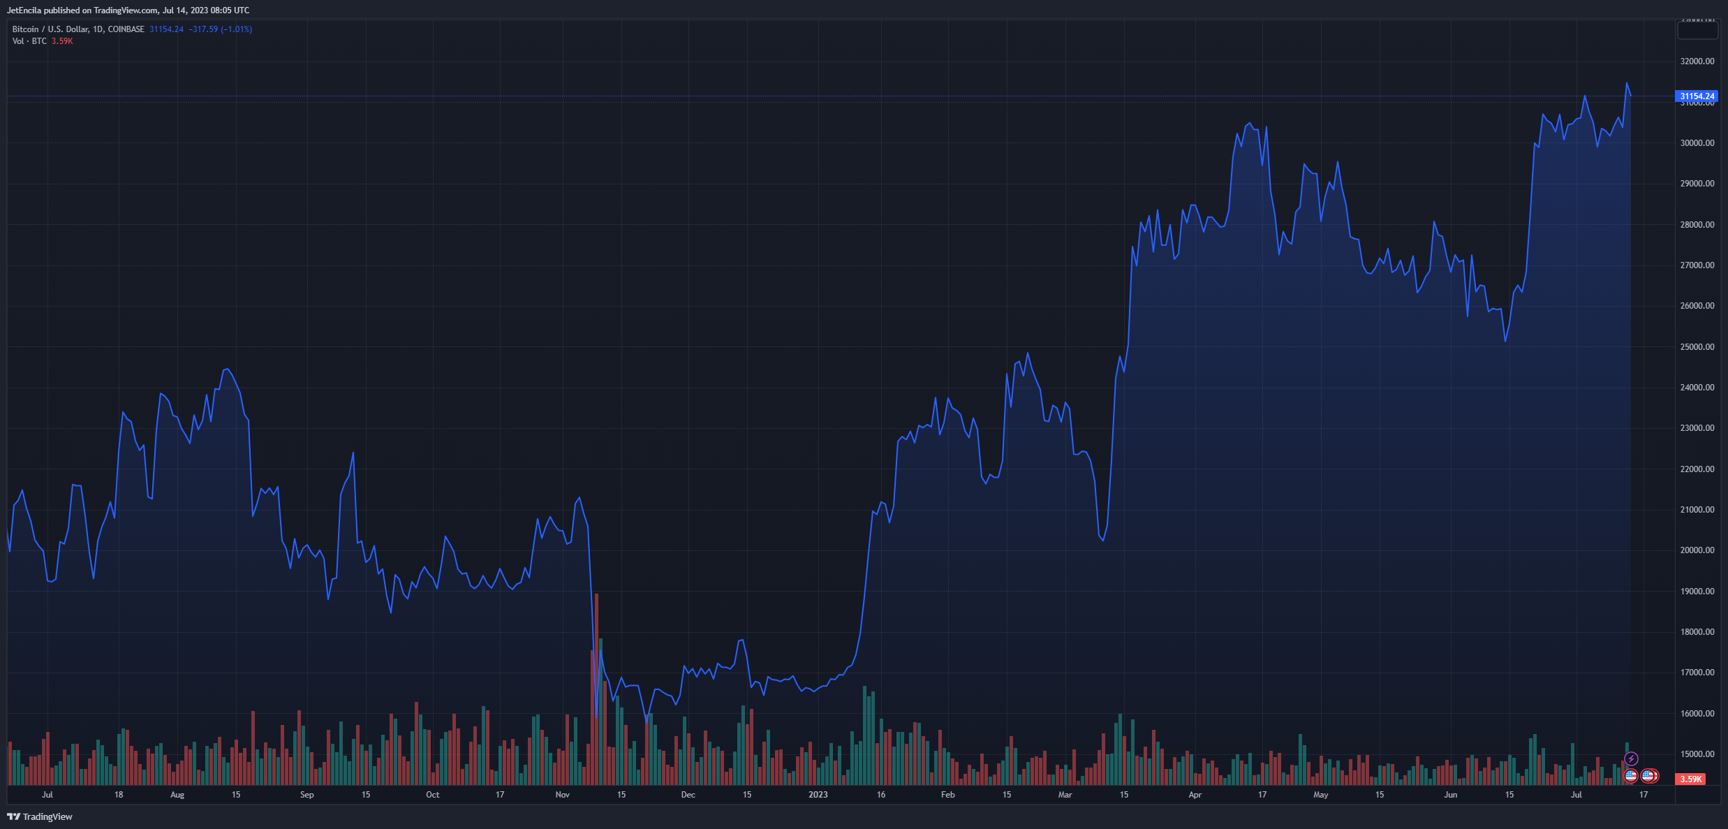1728x829 pixels.
Task: Click the Bitcoin / U.S. Dollar symbol title
Action: 78,29
